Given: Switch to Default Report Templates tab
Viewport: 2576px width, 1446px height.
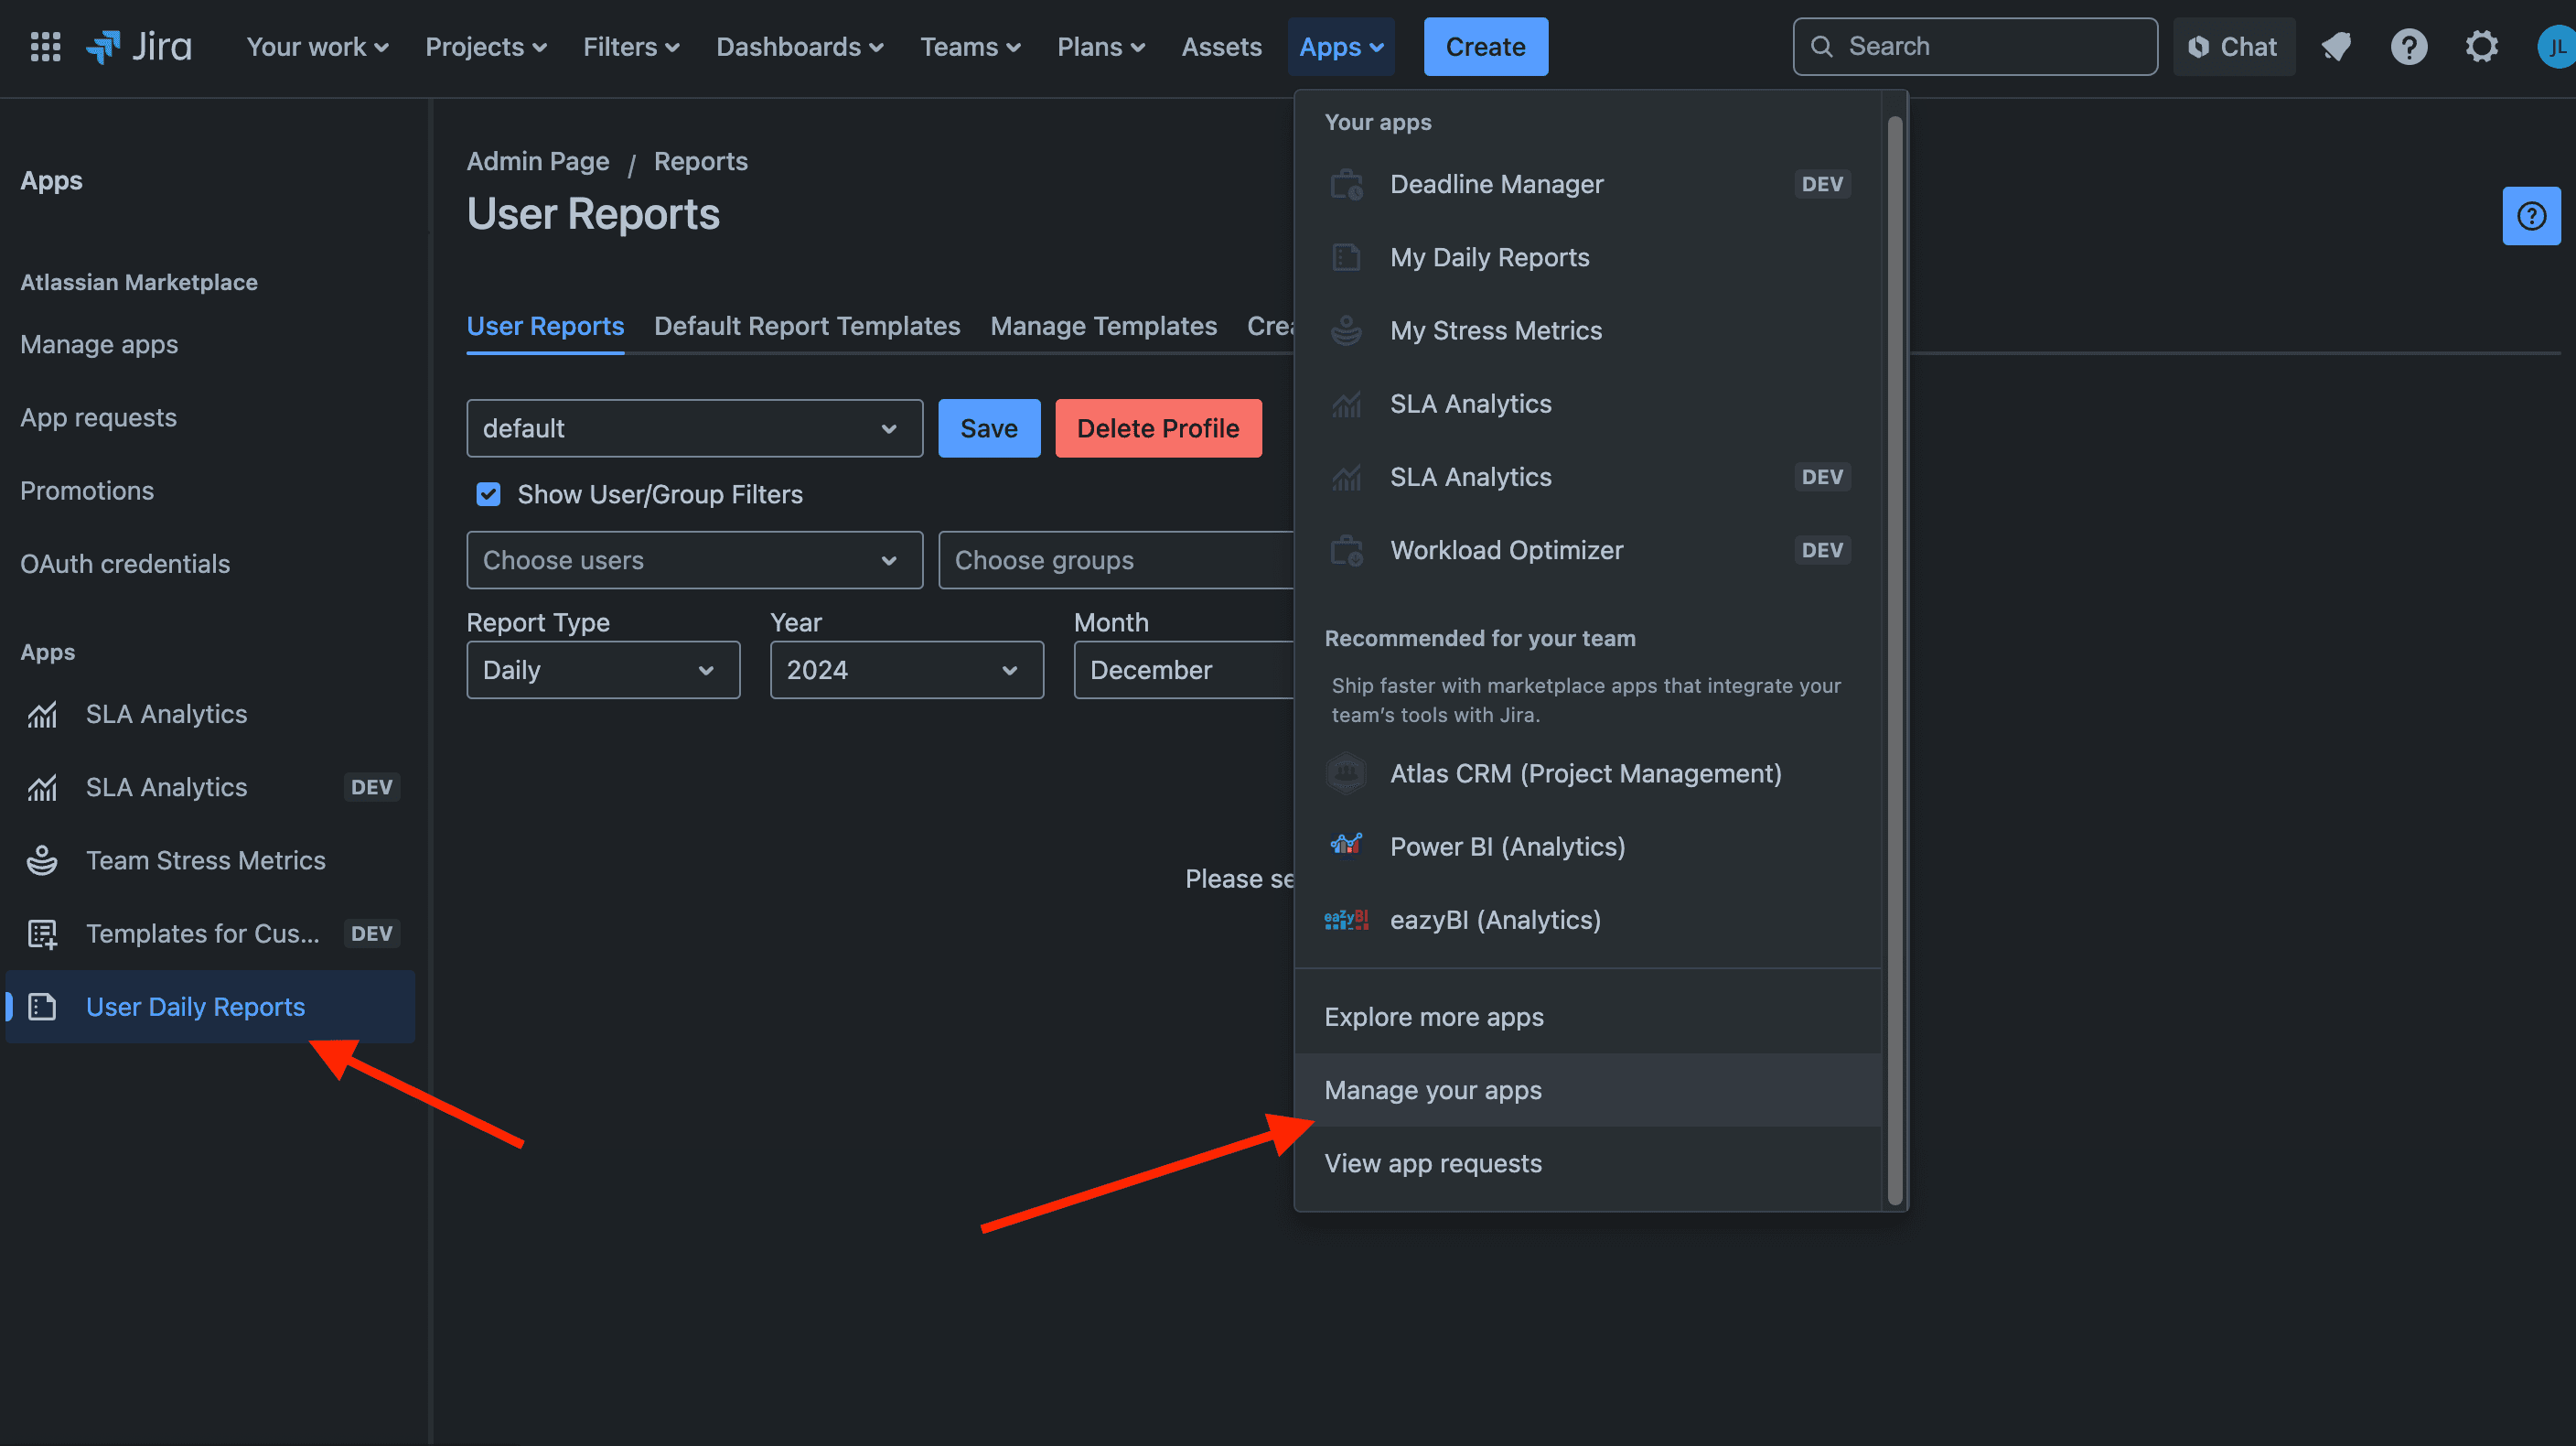Looking at the screenshot, I should coord(806,326).
